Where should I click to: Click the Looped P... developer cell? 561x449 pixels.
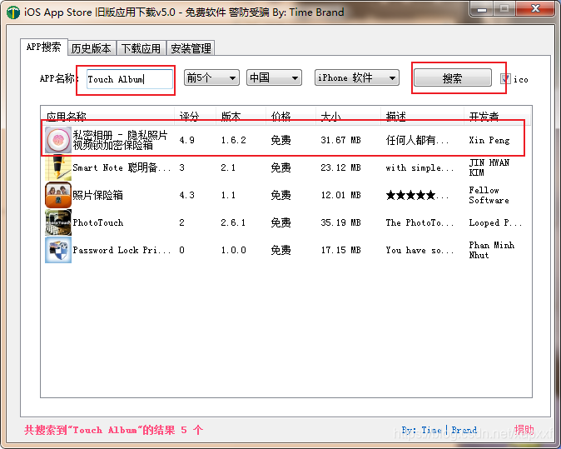(x=495, y=222)
